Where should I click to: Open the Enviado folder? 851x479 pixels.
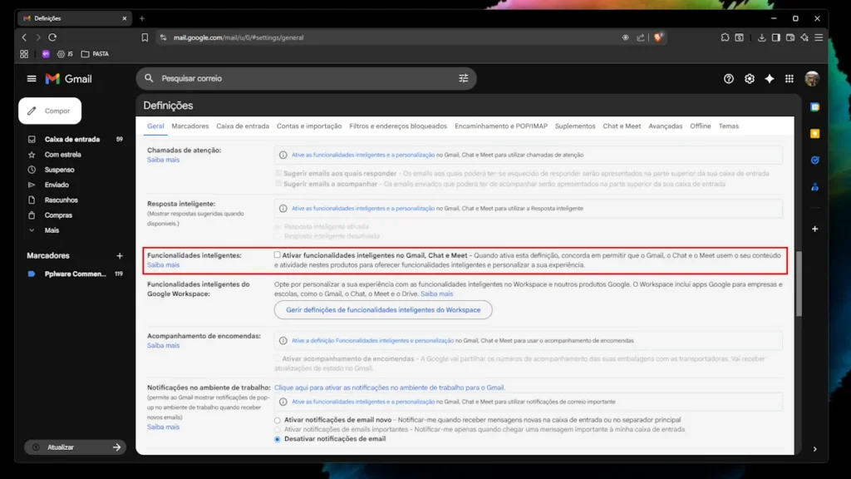[57, 185]
